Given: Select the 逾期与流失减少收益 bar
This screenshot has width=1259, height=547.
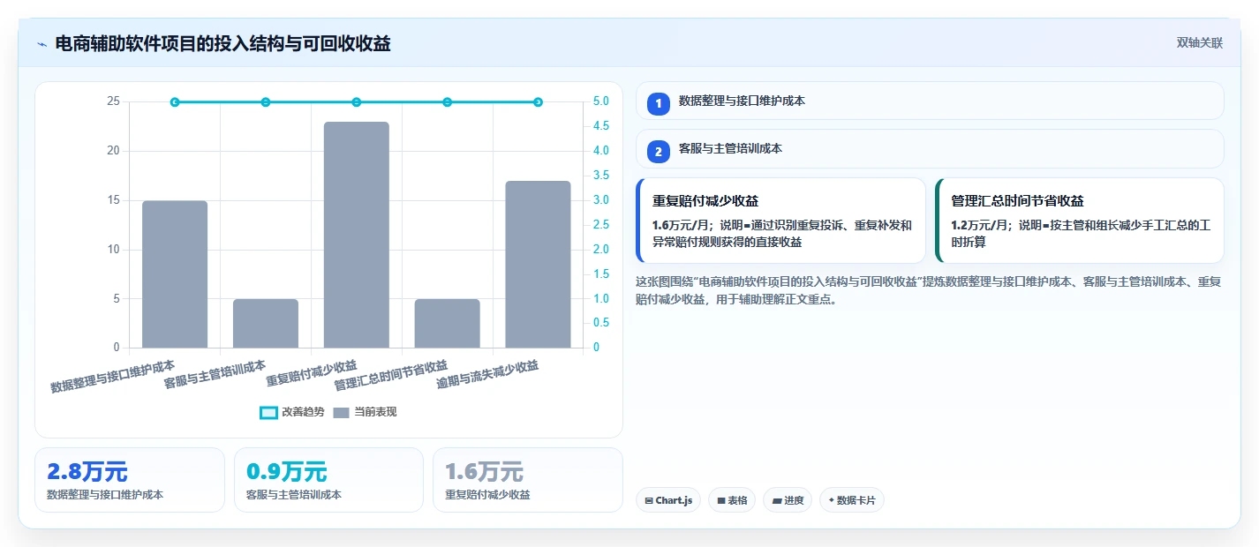Looking at the screenshot, I should 538,265.
